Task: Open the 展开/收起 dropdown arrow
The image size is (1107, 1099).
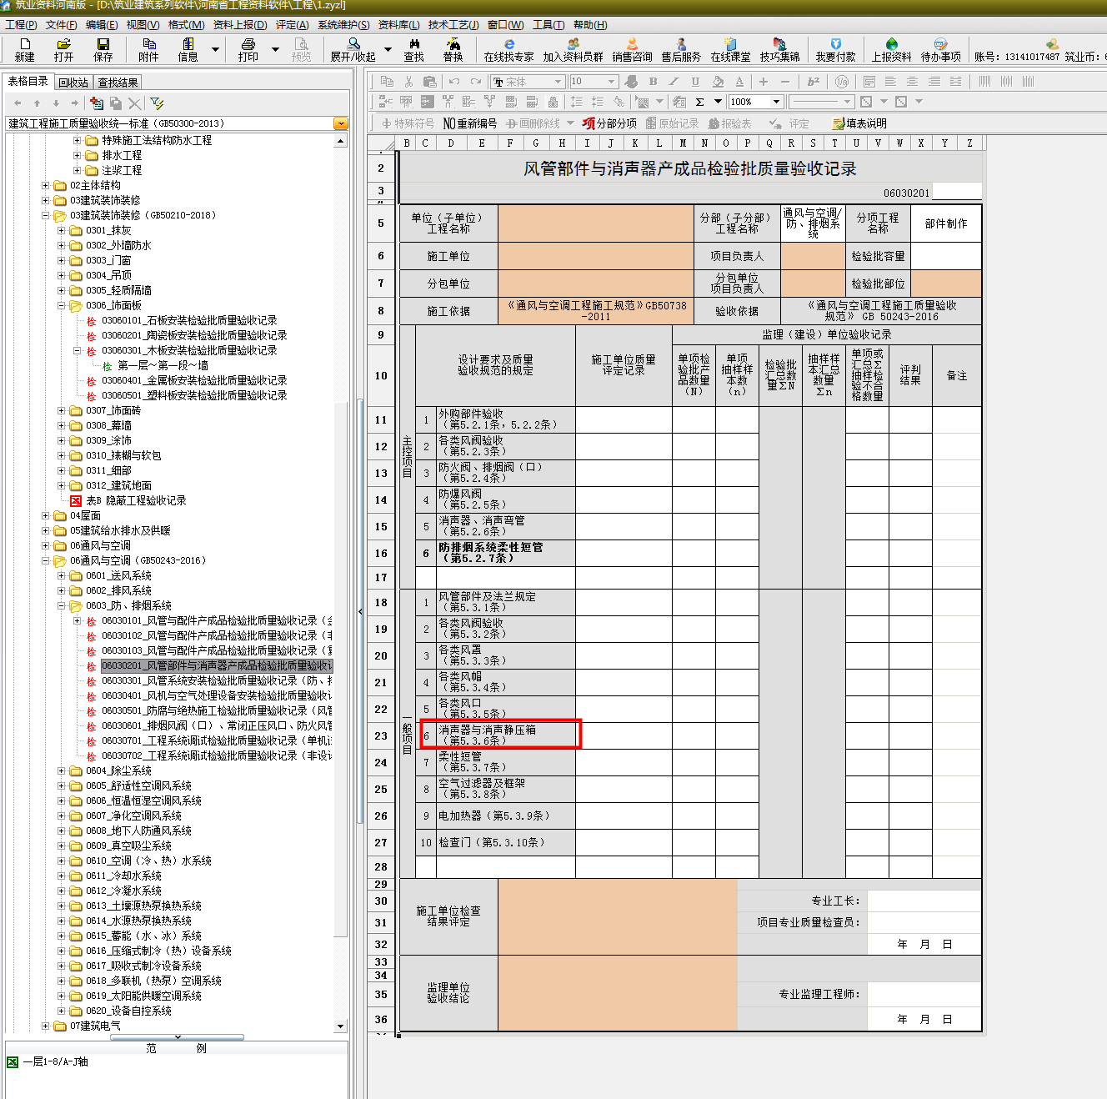Action: 386,49
